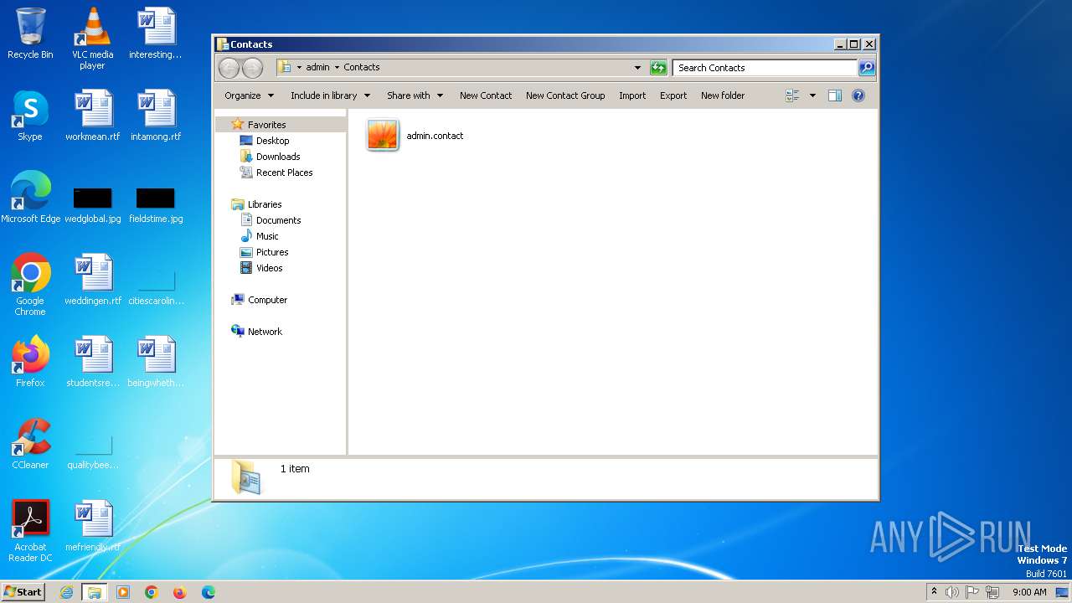1072x603 pixels.
Task: Select citiescarolin... desktop file
Action: tap(156, 287)
